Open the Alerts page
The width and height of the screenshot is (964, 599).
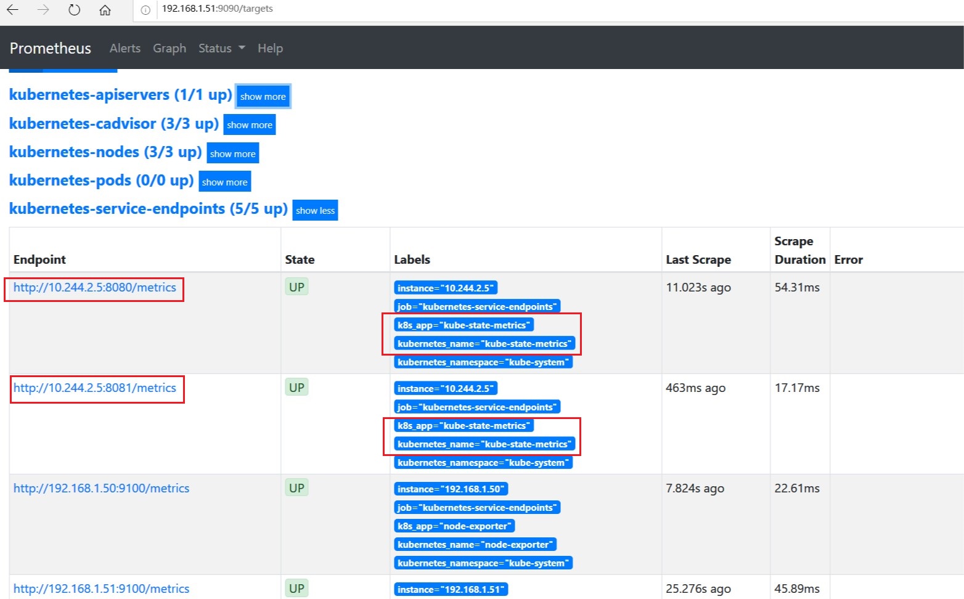coord(125,48)
